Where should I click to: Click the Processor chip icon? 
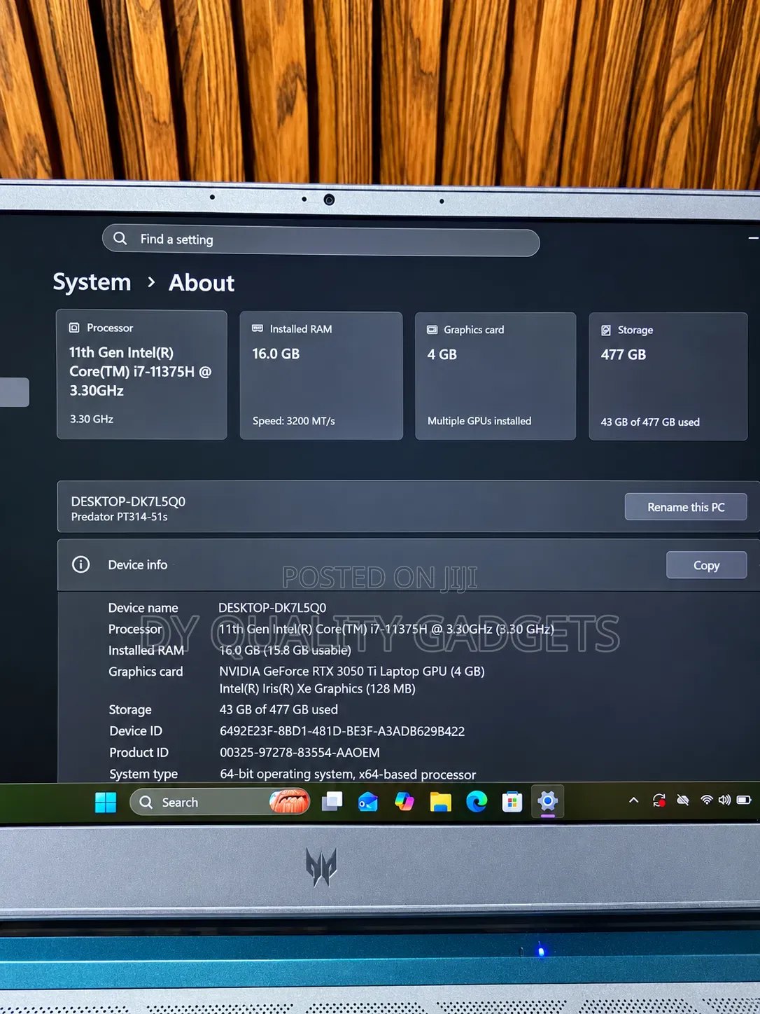click(74, 328)
